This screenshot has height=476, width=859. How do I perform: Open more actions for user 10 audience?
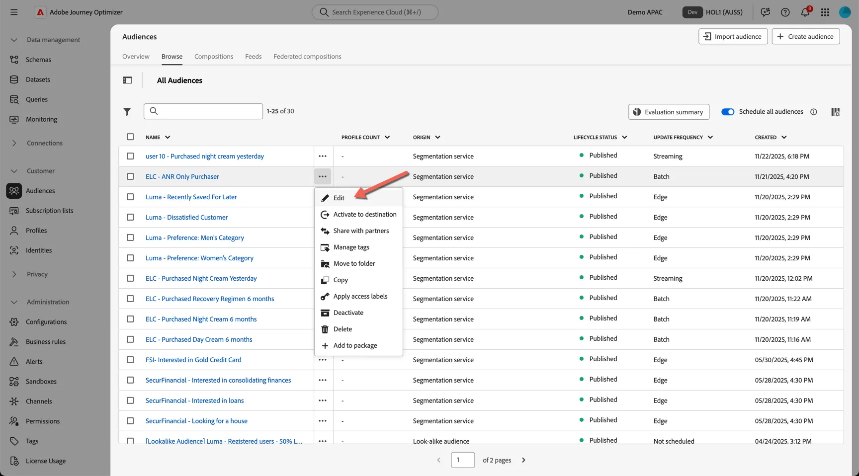point(323,156)
